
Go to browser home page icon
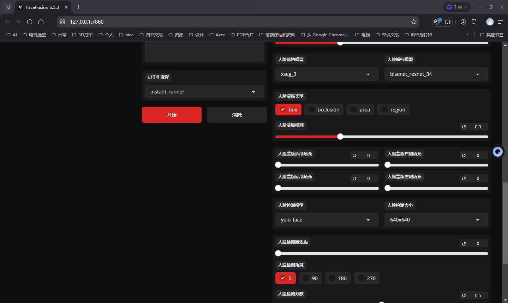pyautogui.click(x=41, y=22)
